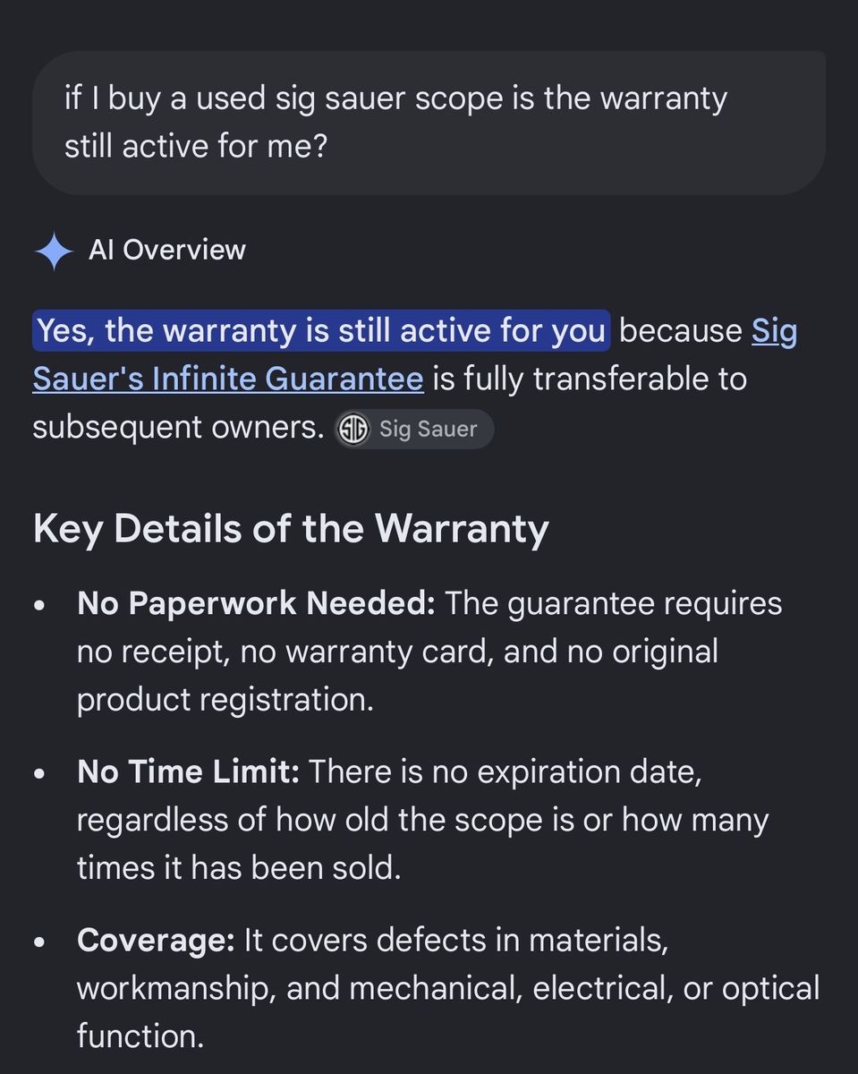858x1074 pixels.
Task: Click the bold "Coverage:" label
Action: click(x=156, y=941)
